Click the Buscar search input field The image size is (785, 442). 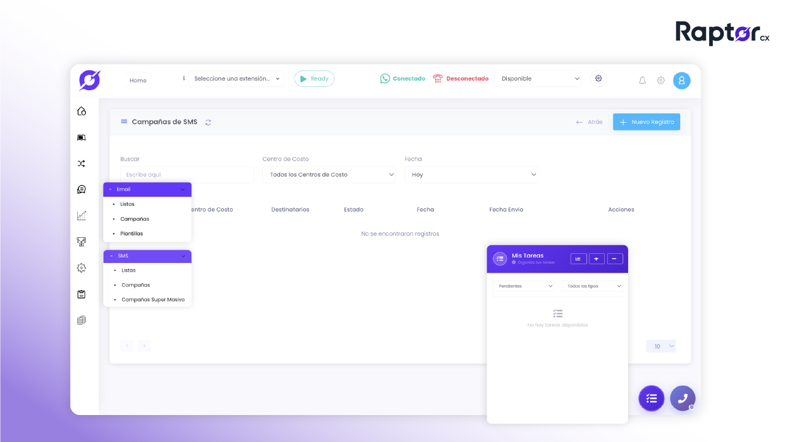click(x=187, y=175)
